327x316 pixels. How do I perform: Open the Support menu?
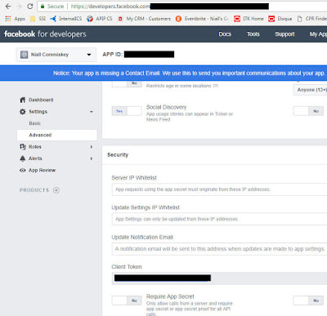pyautogui.click(x=284, y=34)
